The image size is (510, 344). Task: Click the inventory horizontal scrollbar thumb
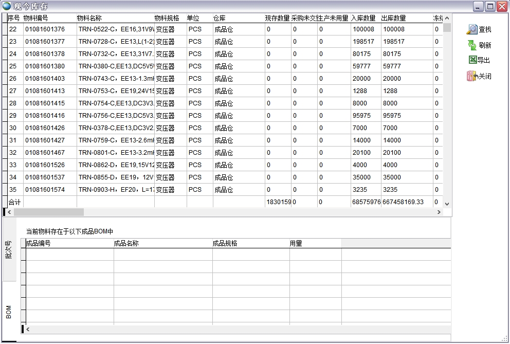[48, 212]
